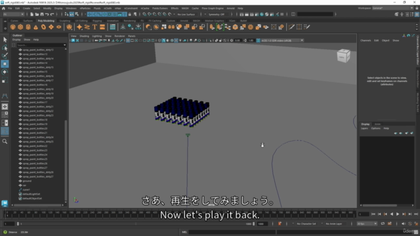The height and width of the screenshot is (236, 420).
Task: Click the range slider start handle
Action: point(18,224)
